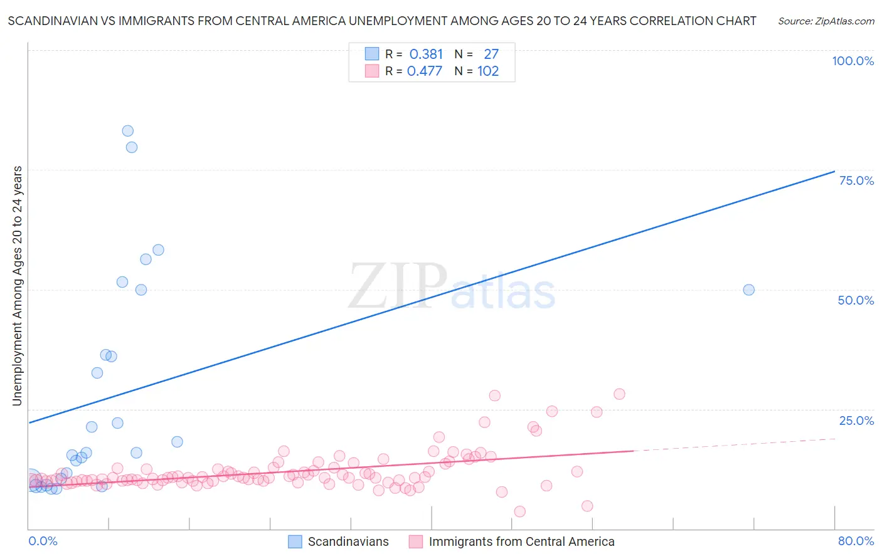
Task: Click the highest blue Scandinavian data point
Action: click(x=127, y=131)
